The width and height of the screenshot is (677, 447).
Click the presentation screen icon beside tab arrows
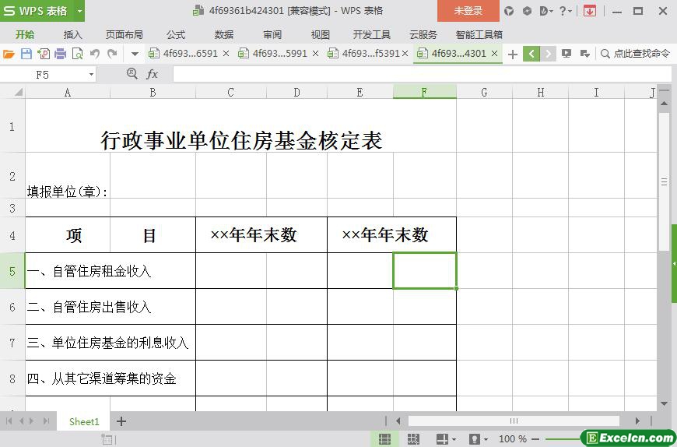(x=567, y=54)
